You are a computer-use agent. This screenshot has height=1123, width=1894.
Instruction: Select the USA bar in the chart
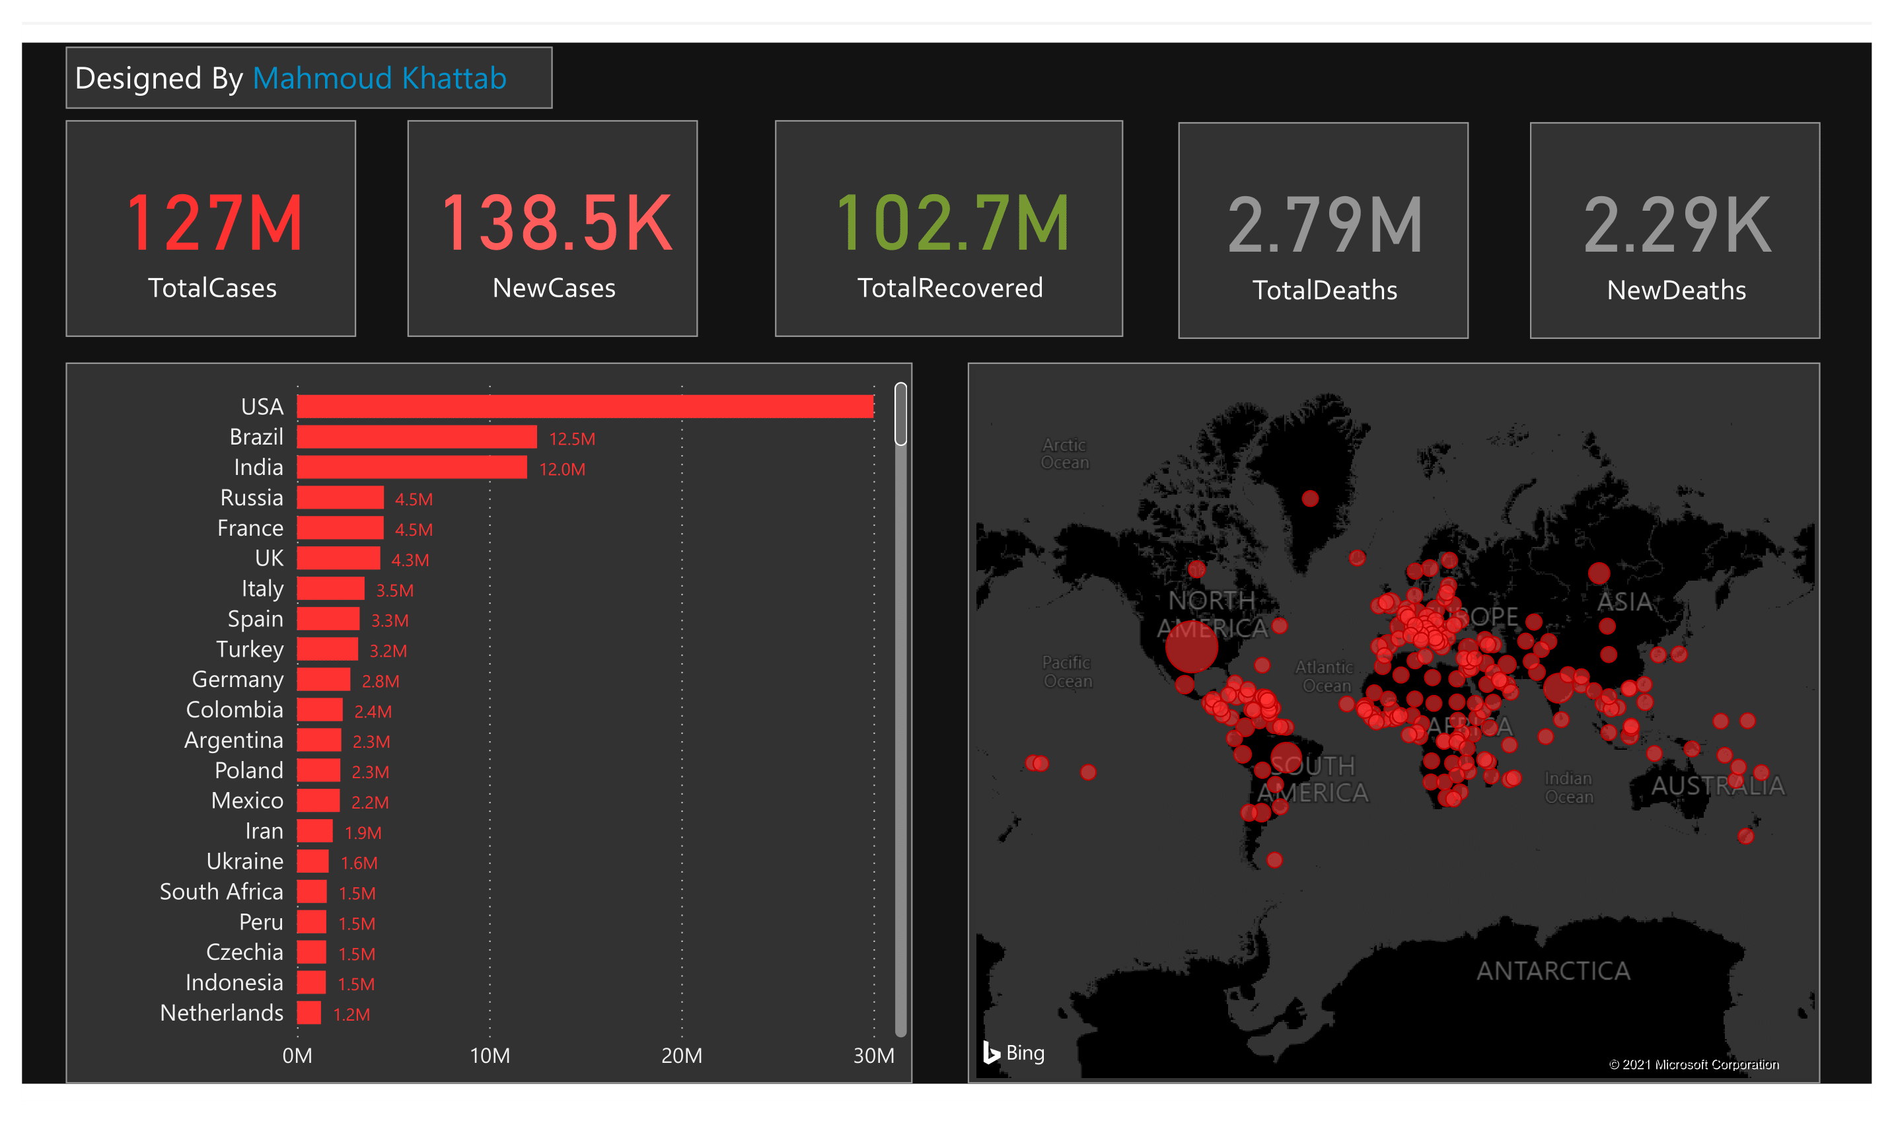pyautogui.click(x=583, y=406)
